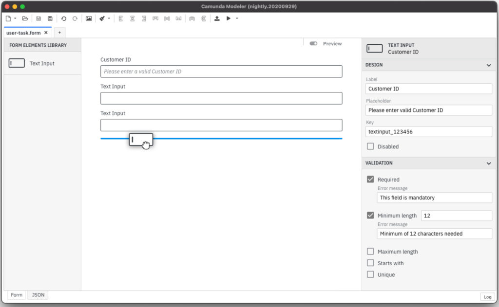Viewport: 499px width, 307px height.
Task: Click the 'Customer ID' label above first field
Action: click(x=115, y=60)
